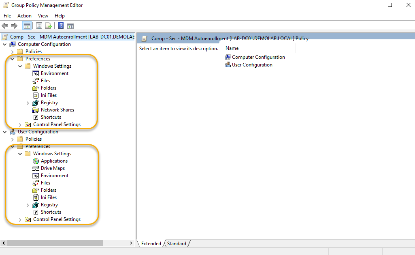The image size is (415, 255).
Task: Toggle the Show/Hide Action Pane toolbar icon
Action: pos(70,26)
